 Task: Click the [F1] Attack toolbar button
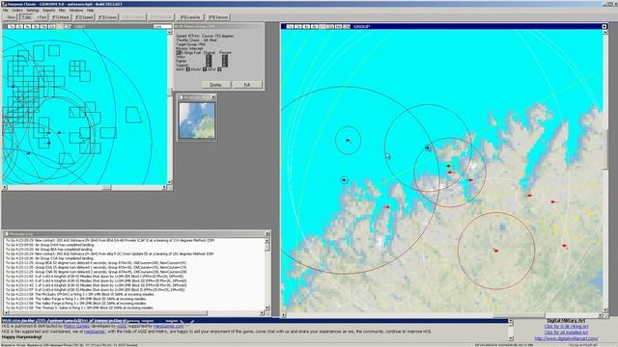(x=61, y=17)
